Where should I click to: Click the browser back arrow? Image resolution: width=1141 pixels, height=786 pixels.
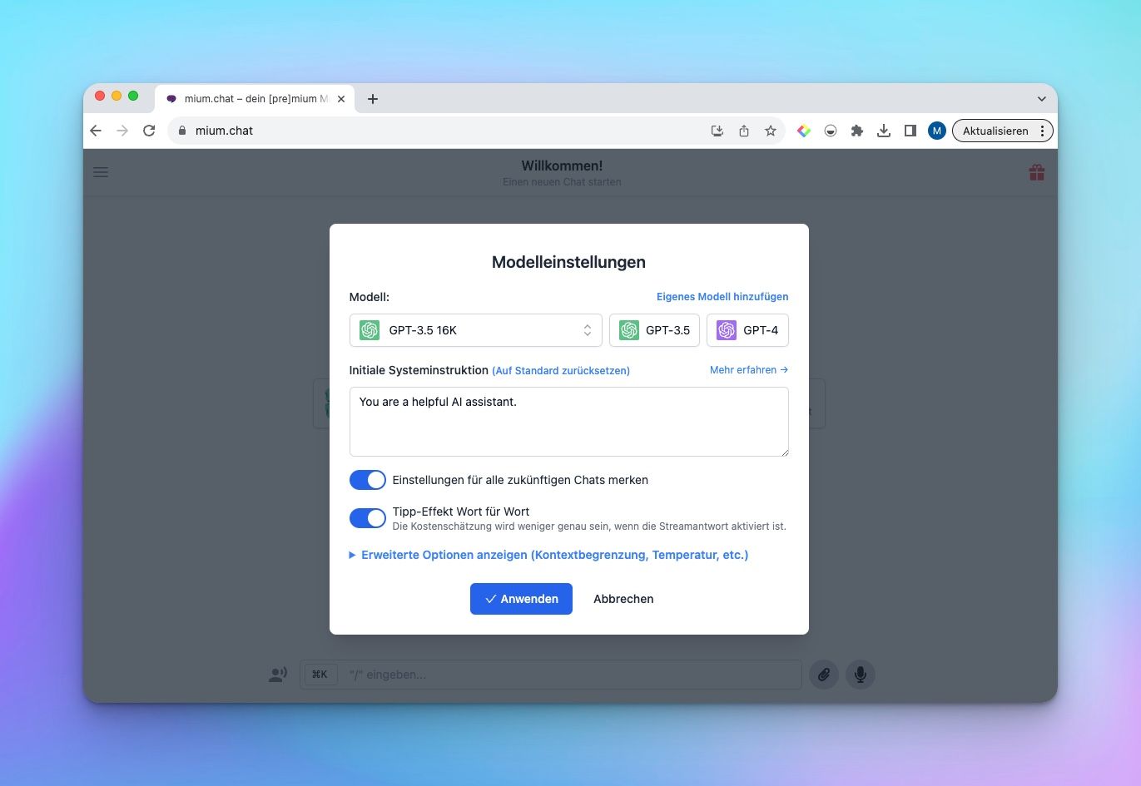96,131
